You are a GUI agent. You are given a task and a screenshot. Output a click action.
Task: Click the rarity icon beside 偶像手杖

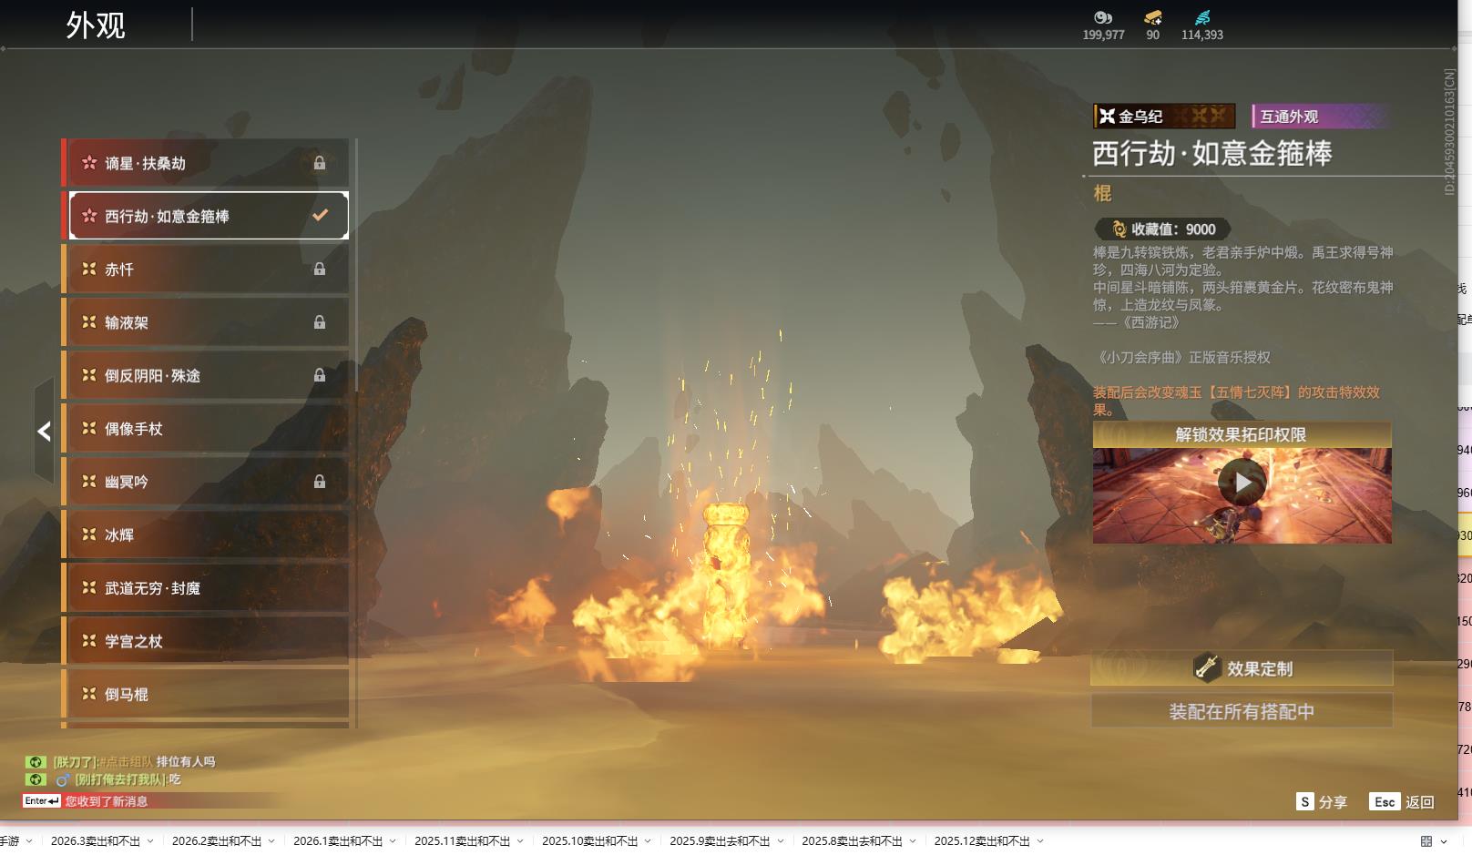[89, 429]
